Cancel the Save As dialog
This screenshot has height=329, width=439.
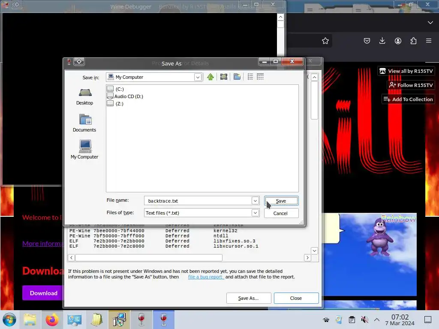coord(281,213)
